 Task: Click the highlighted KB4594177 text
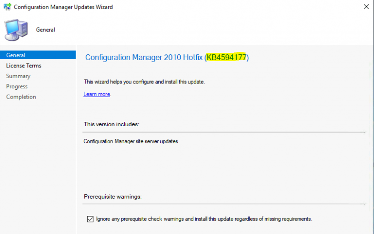(226, 57)
